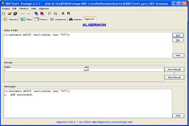Click the bold A toolbar icon
Screen dimensions: 189x126
(x=63, y=13)
